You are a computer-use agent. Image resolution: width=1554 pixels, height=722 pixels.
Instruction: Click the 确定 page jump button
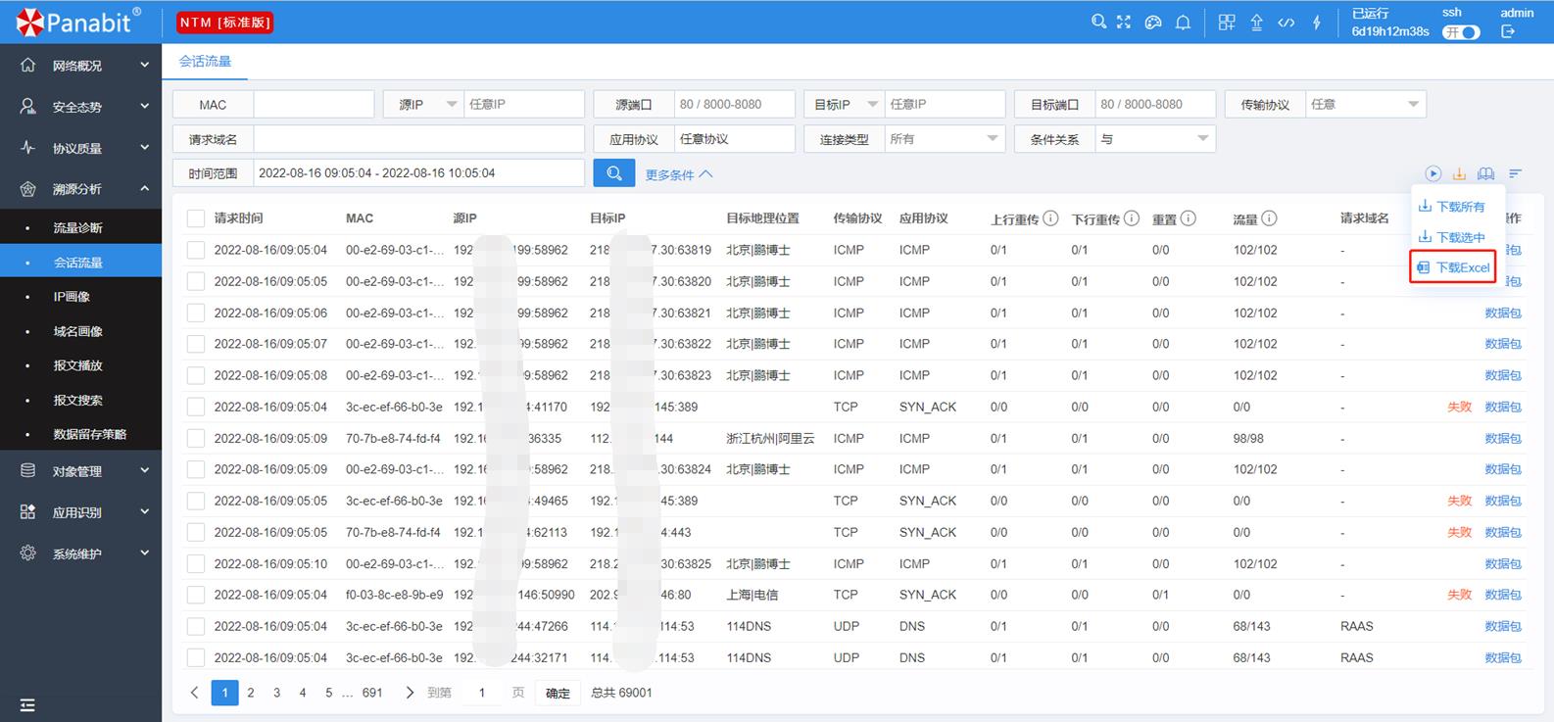click(558, 693)
